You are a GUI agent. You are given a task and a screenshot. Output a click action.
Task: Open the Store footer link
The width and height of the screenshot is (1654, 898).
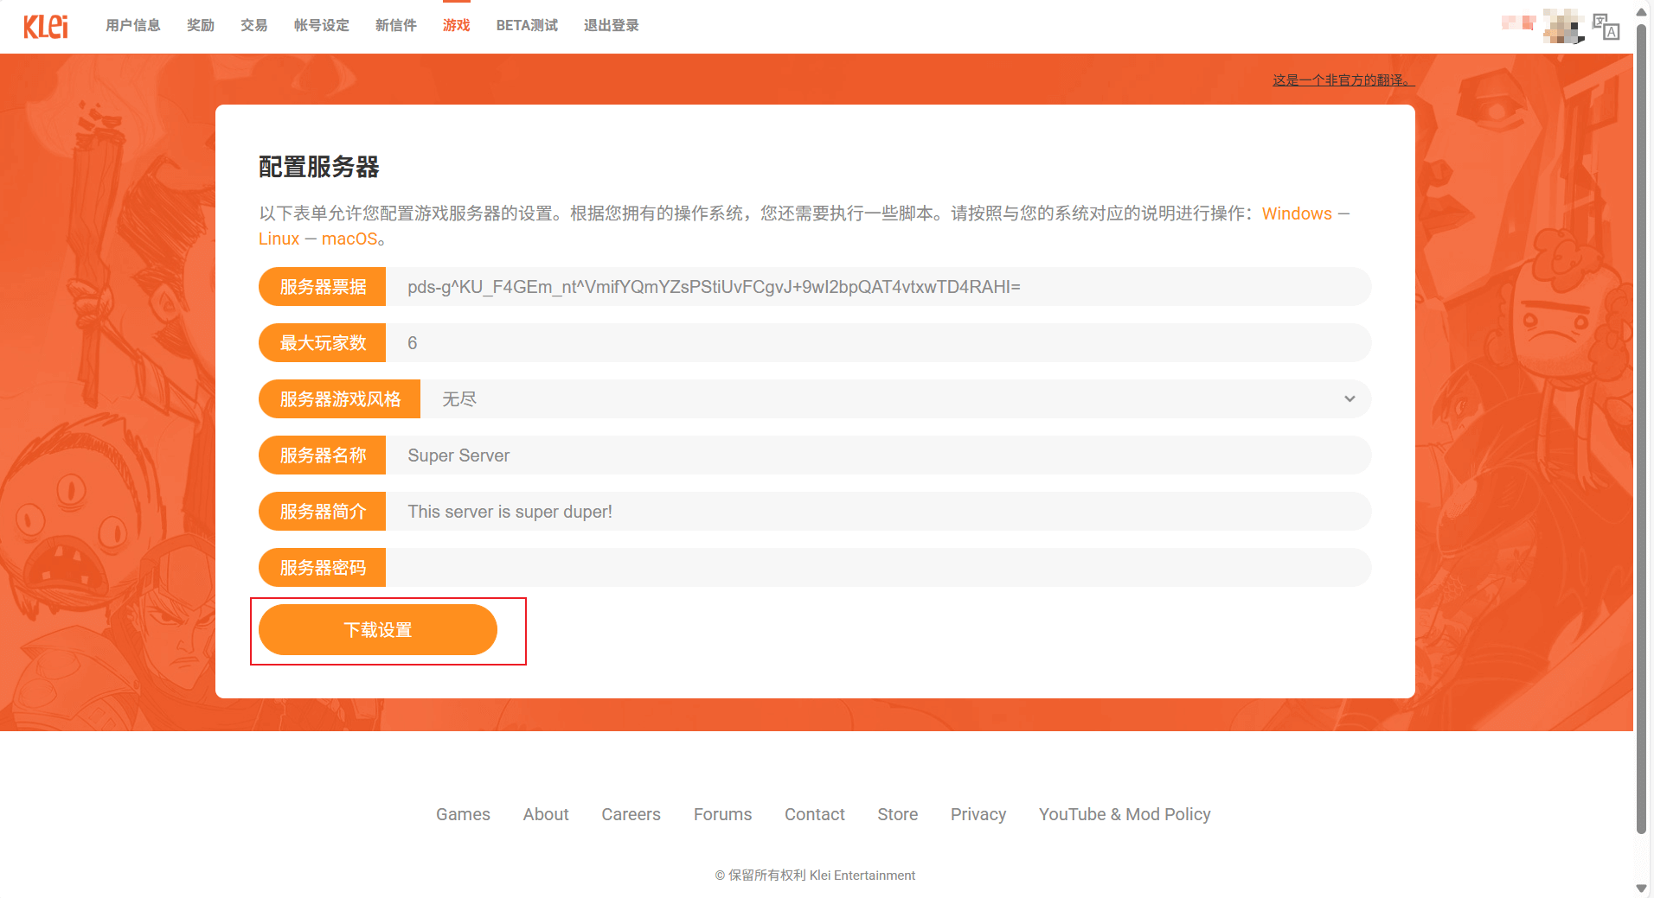coord(897,814)
